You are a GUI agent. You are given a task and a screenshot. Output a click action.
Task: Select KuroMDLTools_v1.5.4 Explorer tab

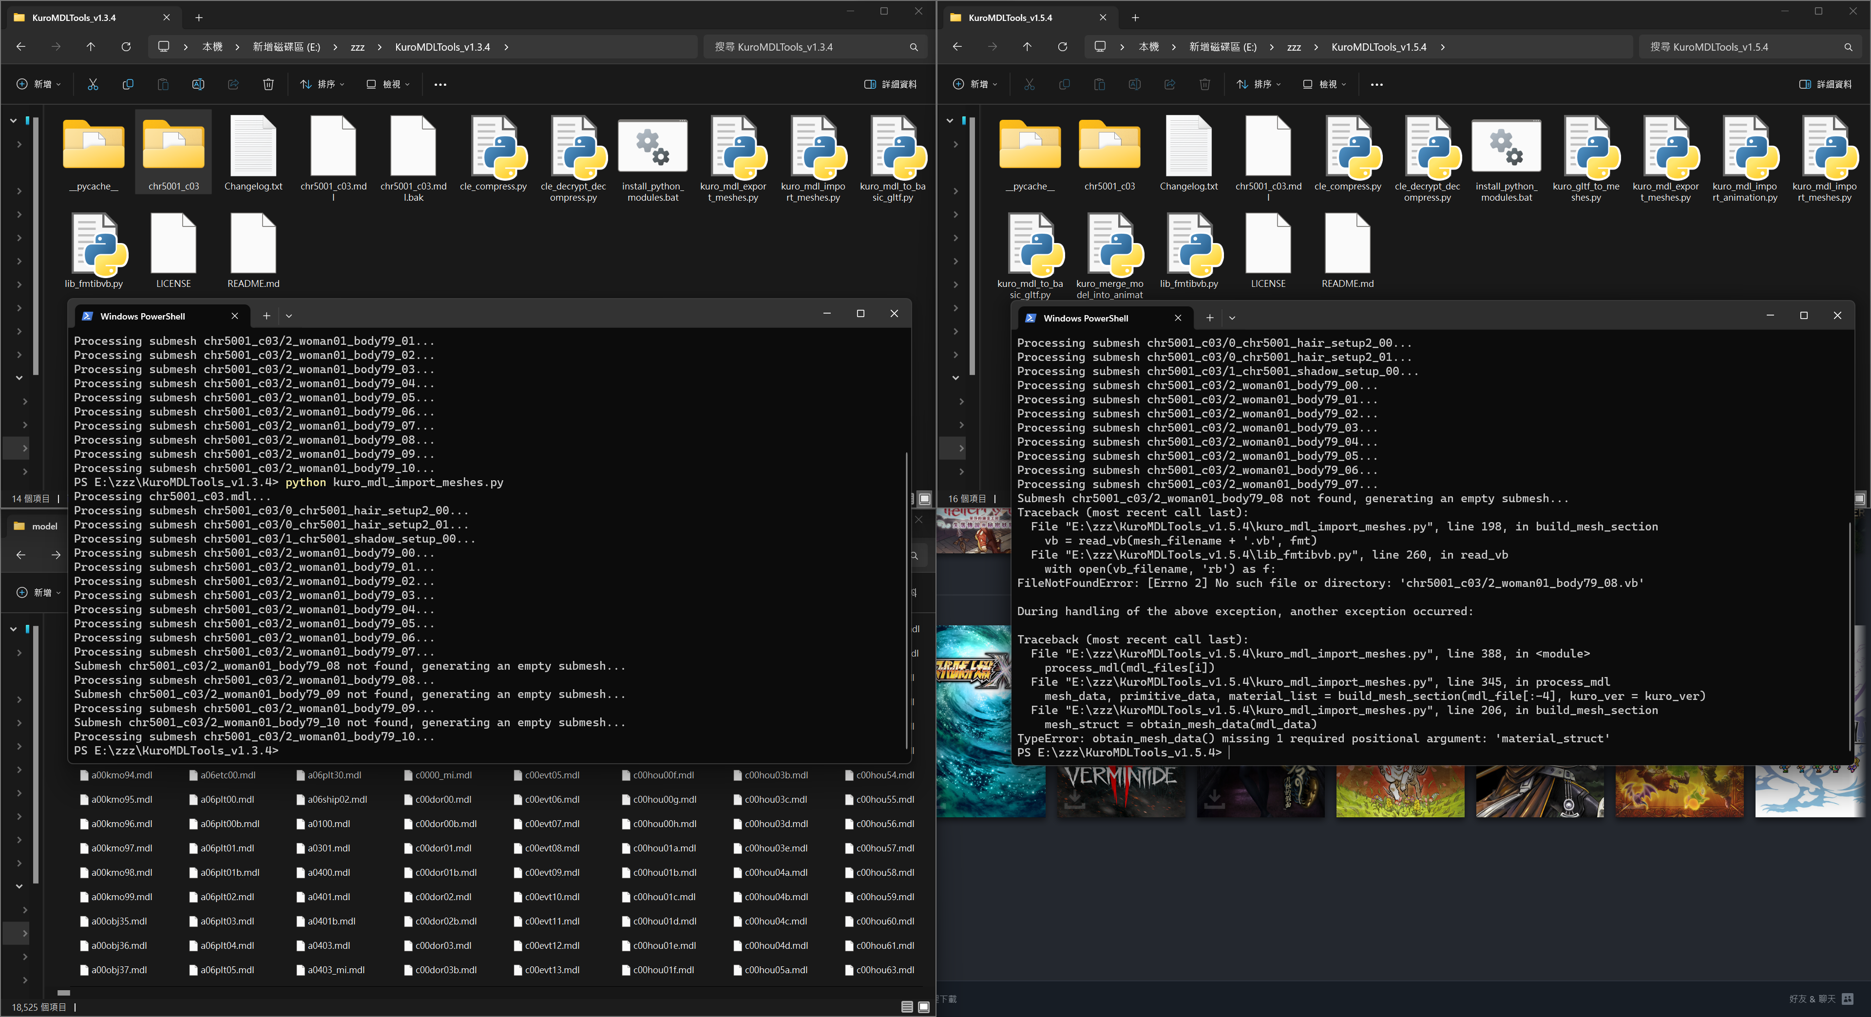pyautogui.click(x=1011, y=18)
